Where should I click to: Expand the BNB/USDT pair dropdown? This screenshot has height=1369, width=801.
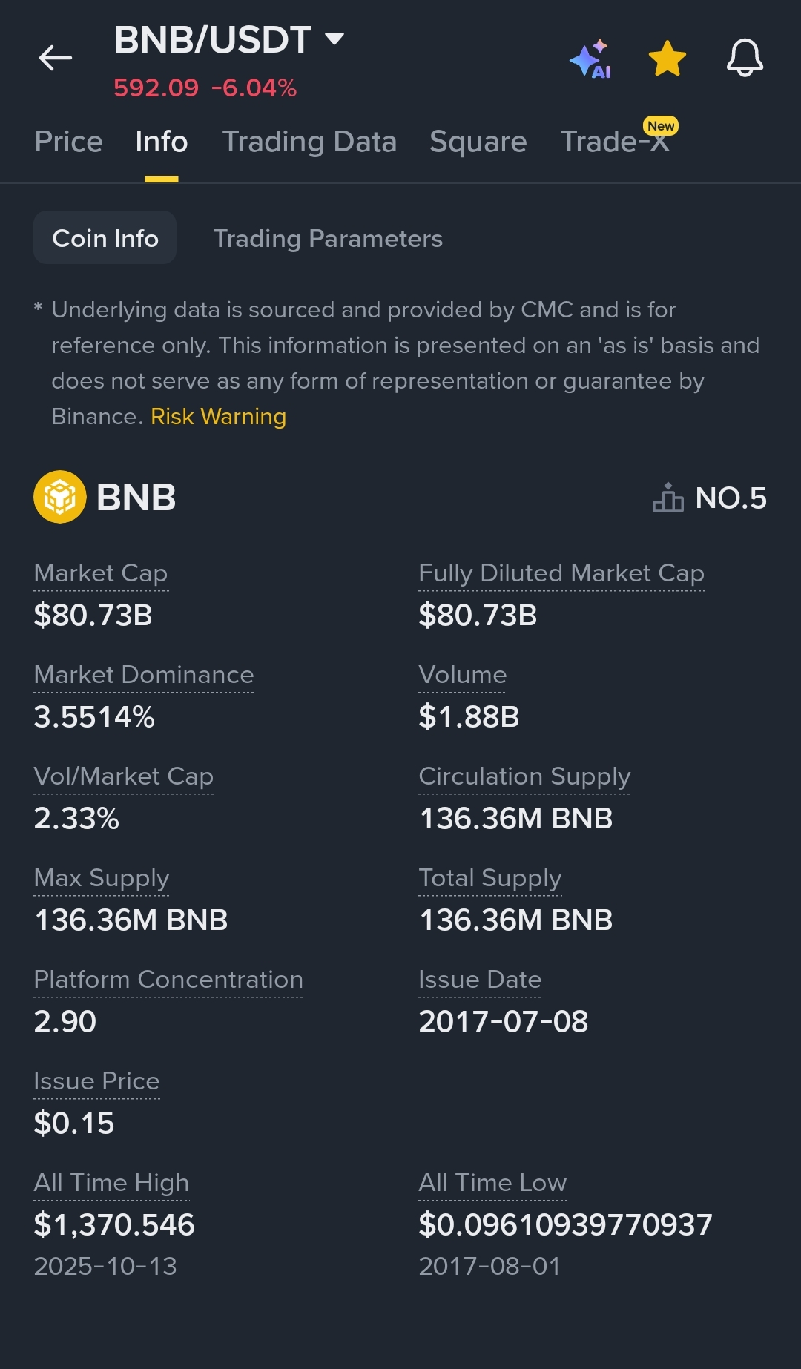(334, 39)
